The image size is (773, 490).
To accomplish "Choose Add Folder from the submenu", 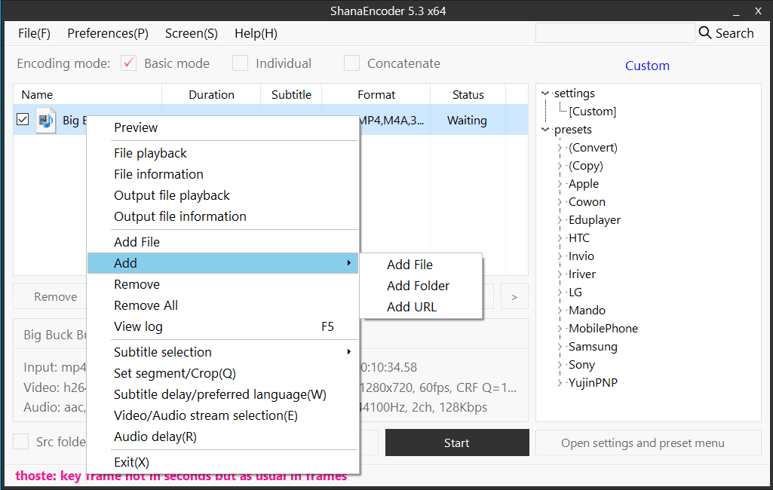I will [418, 286].
